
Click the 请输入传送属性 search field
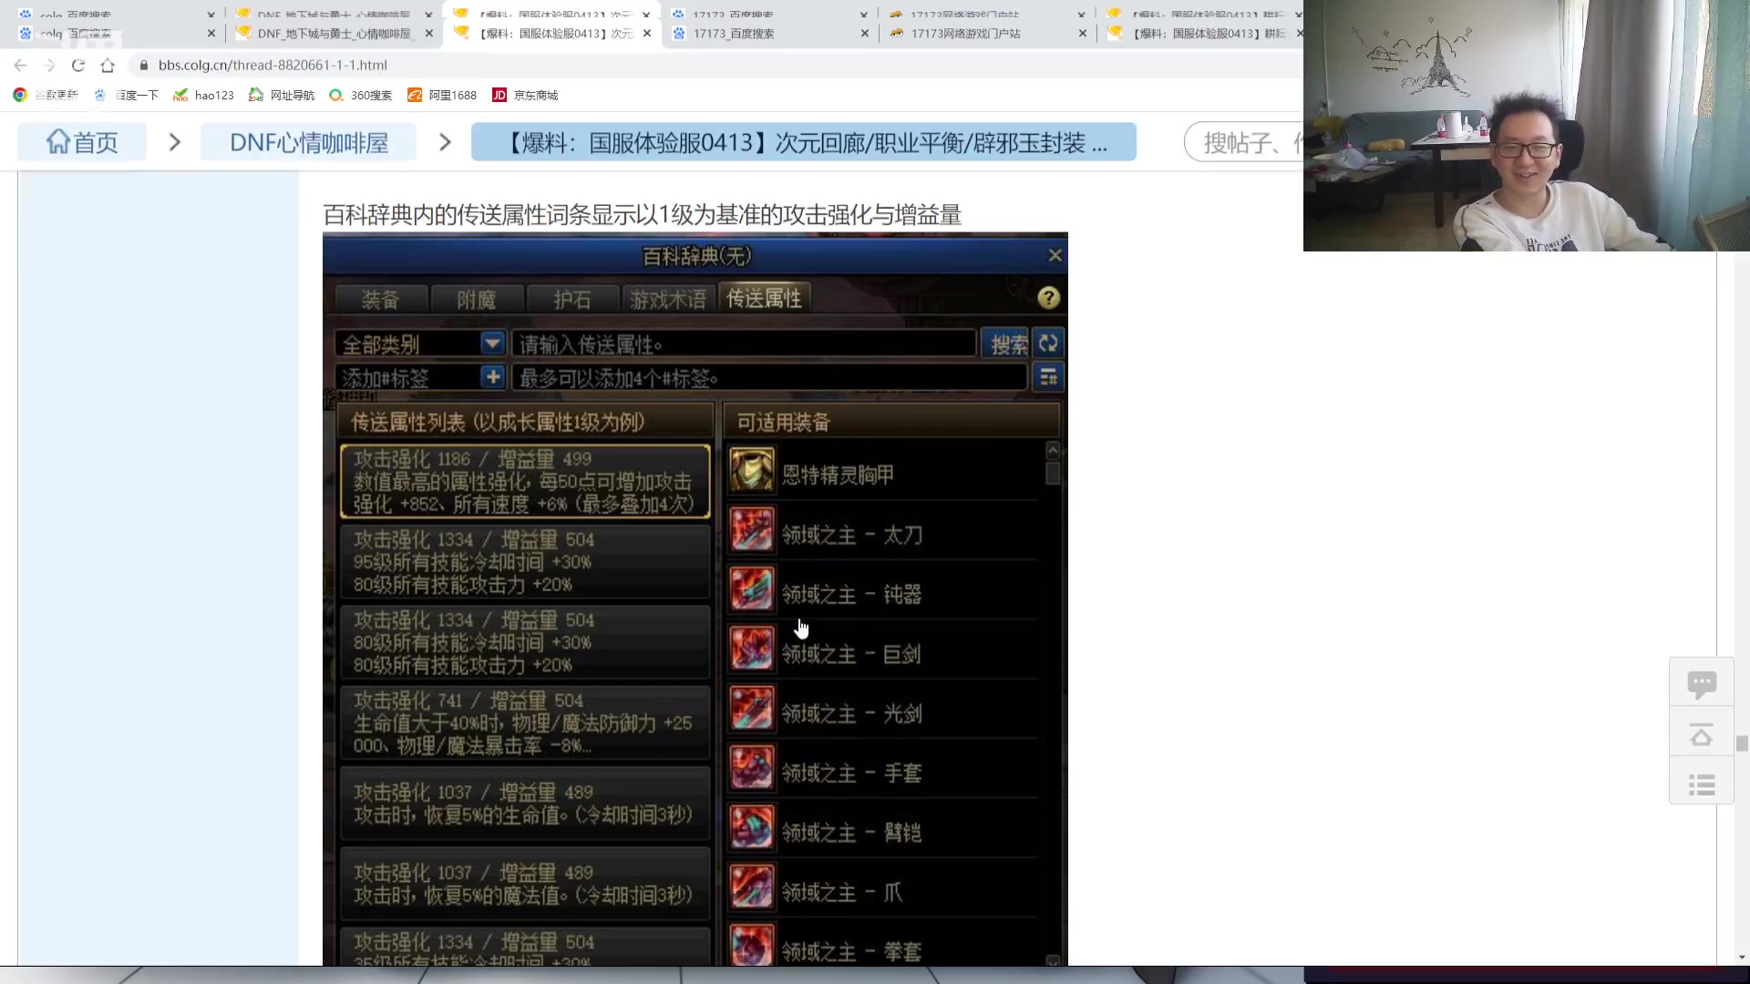coord(743,344)
